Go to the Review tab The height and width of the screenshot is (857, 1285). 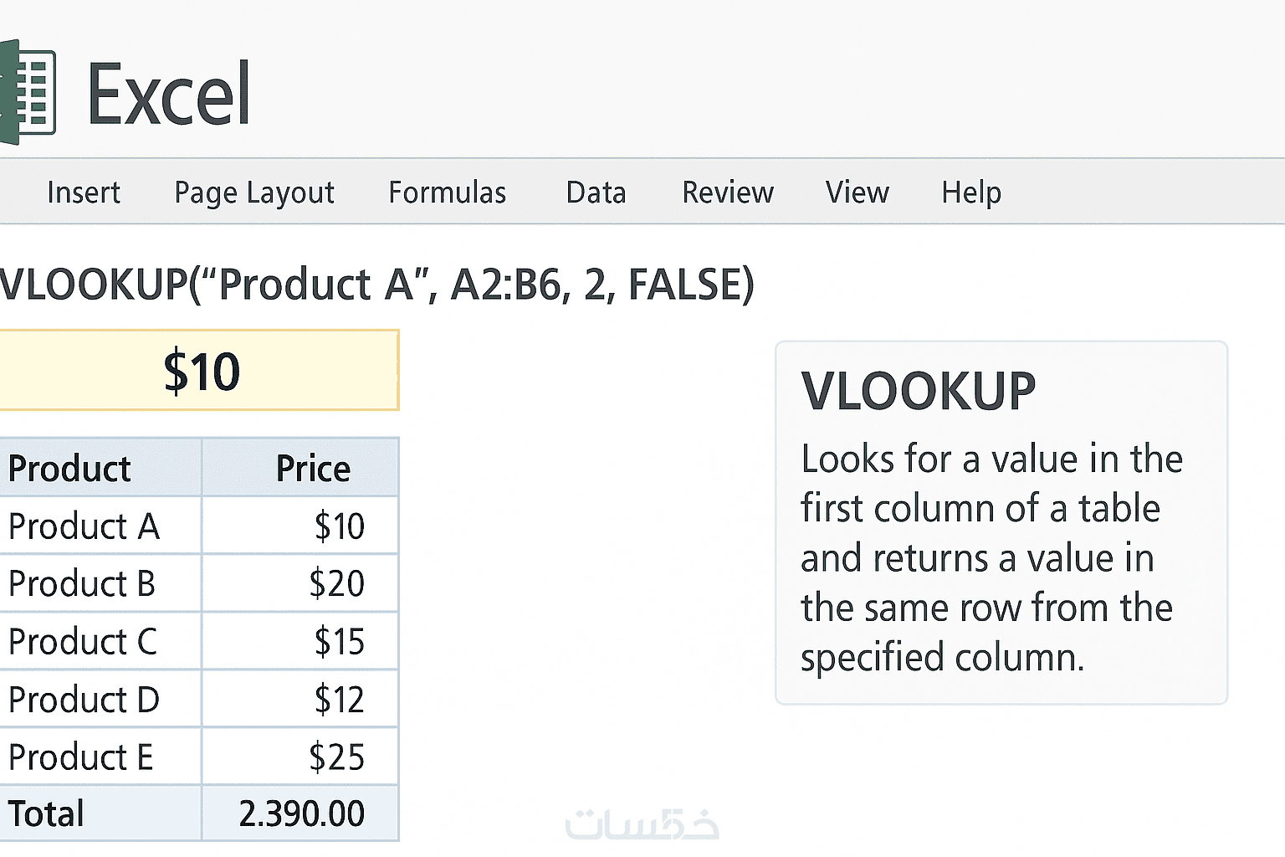tap(728, 192)
